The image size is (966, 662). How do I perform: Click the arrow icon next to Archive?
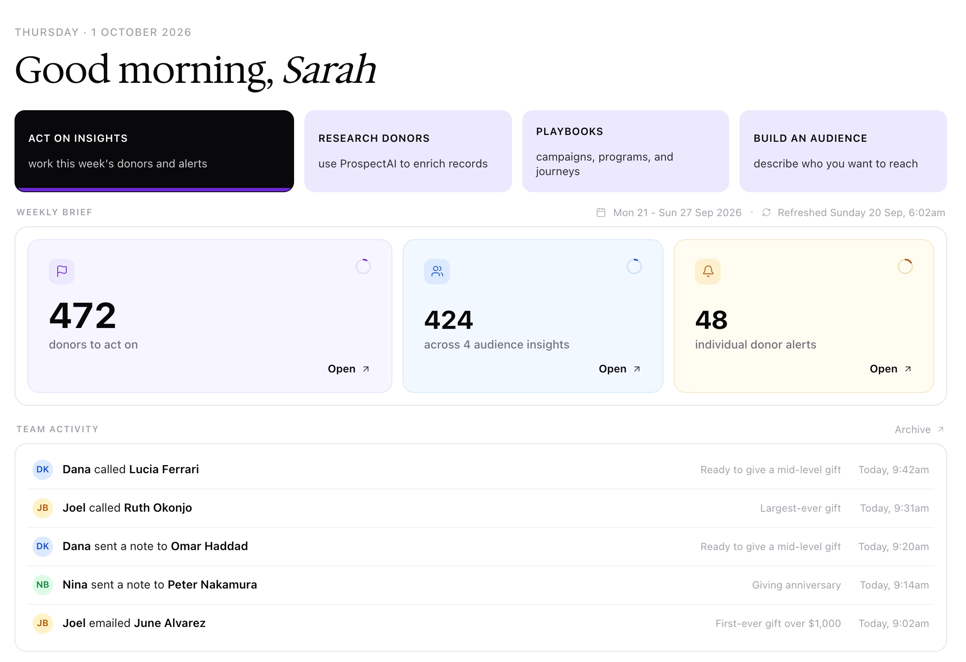click(x=941, y=429)
